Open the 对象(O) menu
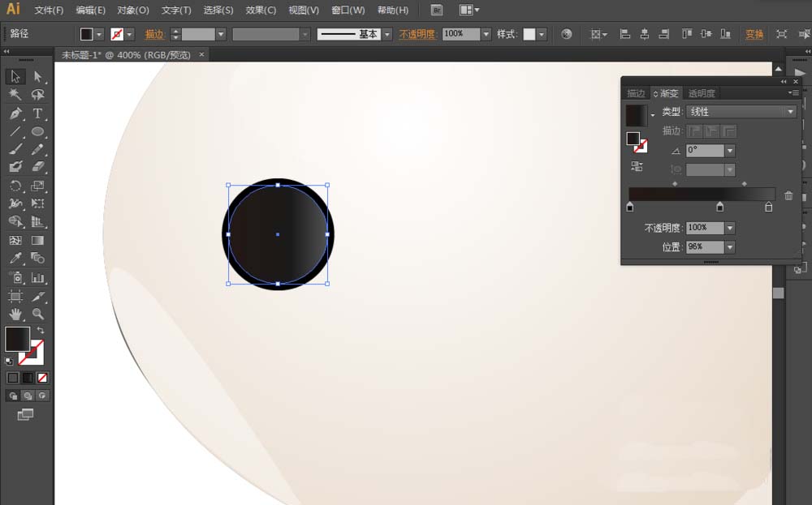 [x=133, y=11]
